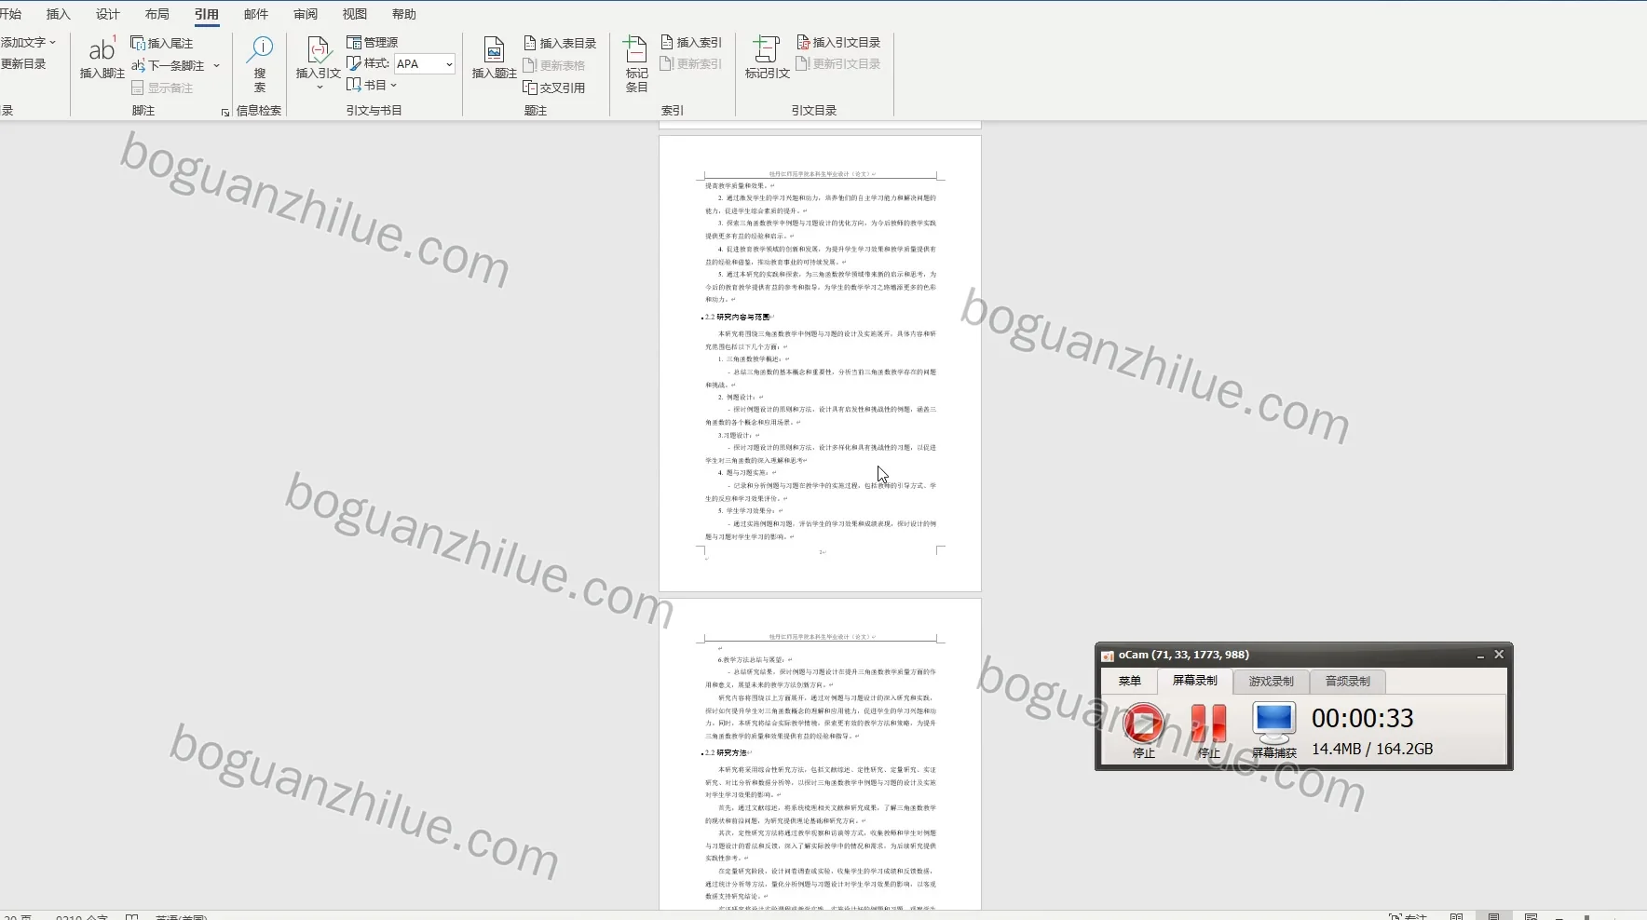Close the oCam recorder window
Screen dimensions: 1647x920
pyautogui.click(x=1499, y=655)
